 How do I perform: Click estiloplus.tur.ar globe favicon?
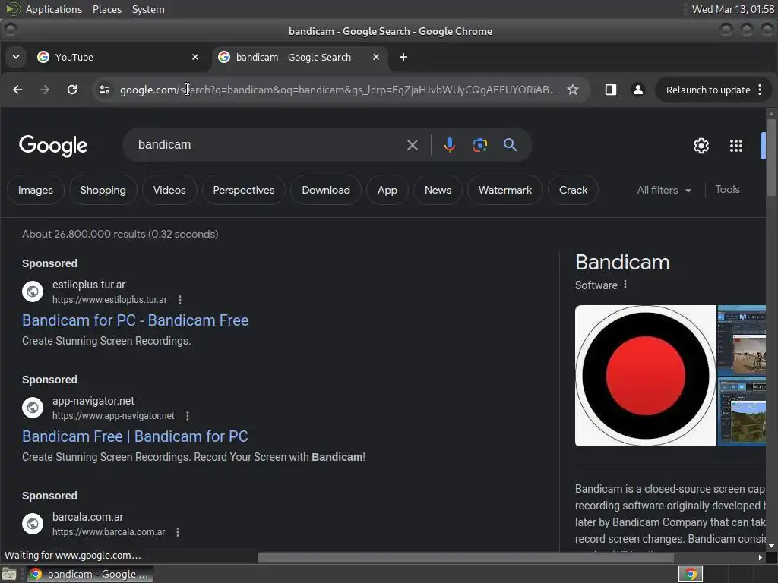(33, 291)
